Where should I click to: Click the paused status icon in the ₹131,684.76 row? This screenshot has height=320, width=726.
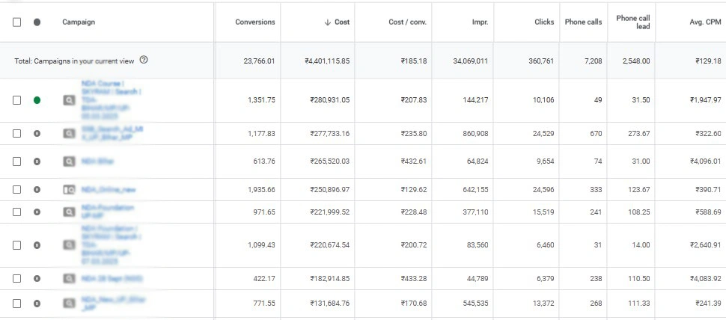coord(37,304)
